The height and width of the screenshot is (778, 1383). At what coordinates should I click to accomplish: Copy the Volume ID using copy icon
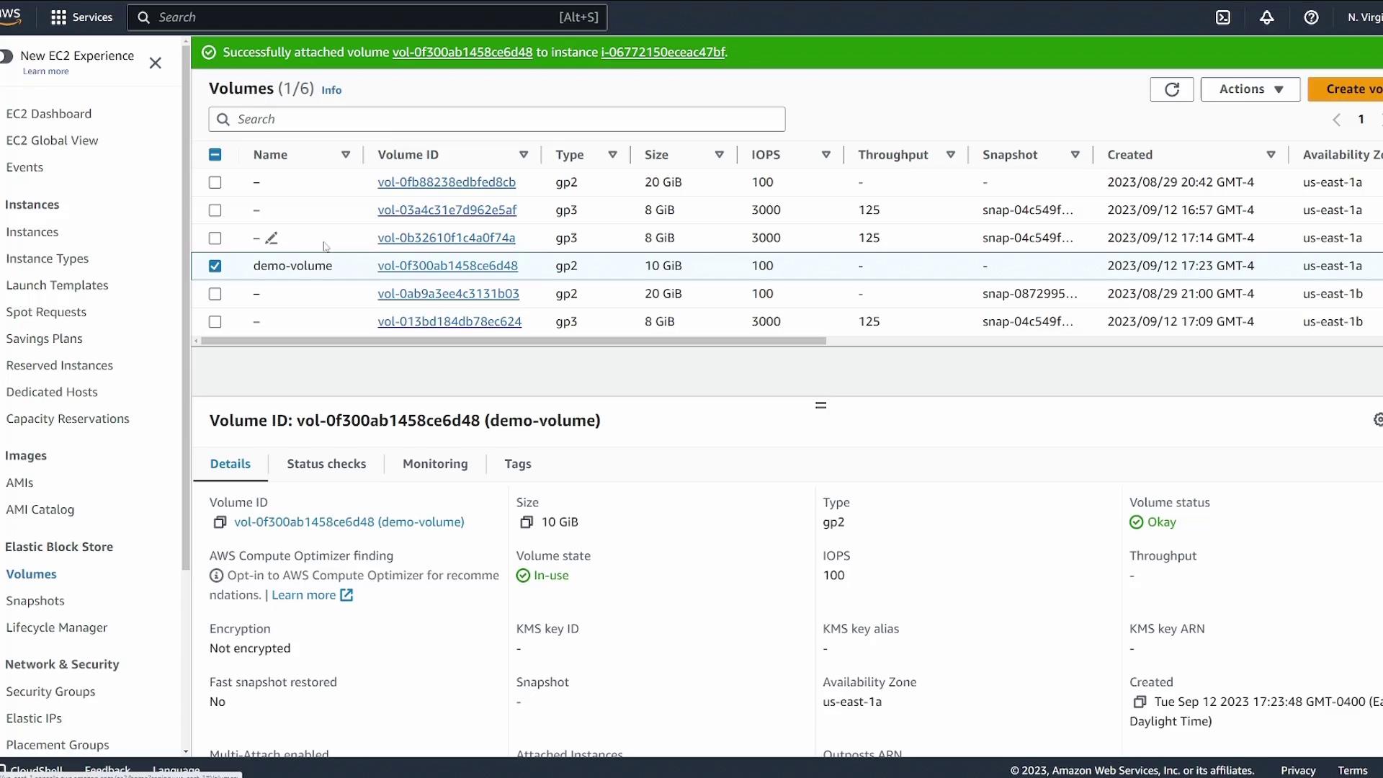220,522
